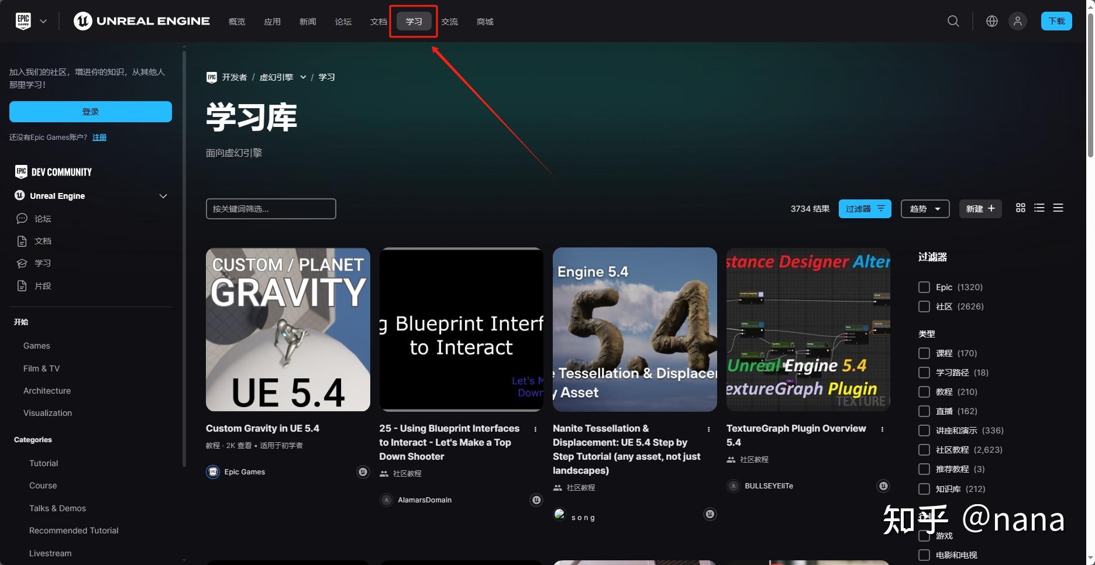Open the 新闻 nav menu item
The height and width of the screenshot is (565, 1095).
tap(308, 22)
